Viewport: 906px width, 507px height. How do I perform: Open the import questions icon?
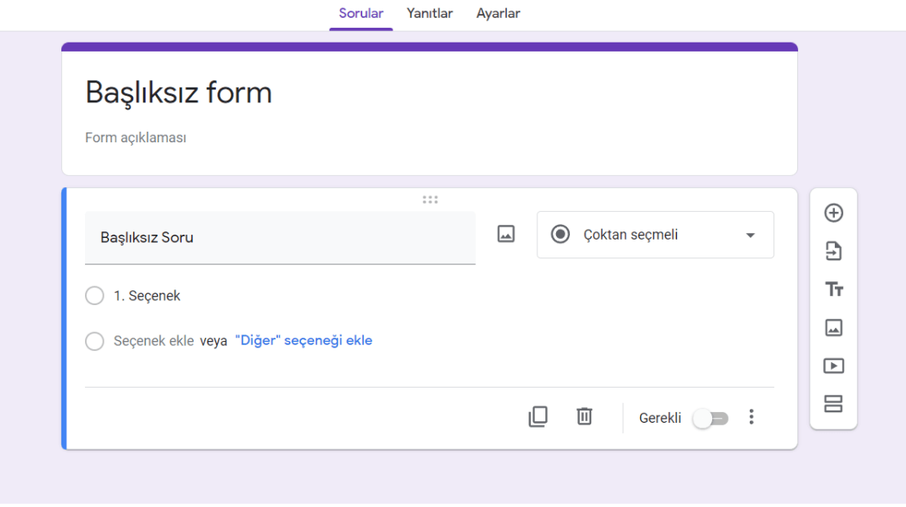coord(833,251)
